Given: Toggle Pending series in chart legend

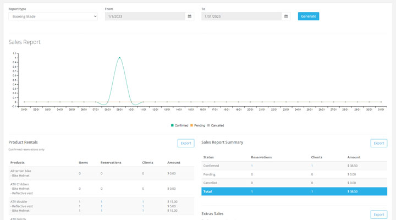Looking at the screenshot, I should pos(198,125).
